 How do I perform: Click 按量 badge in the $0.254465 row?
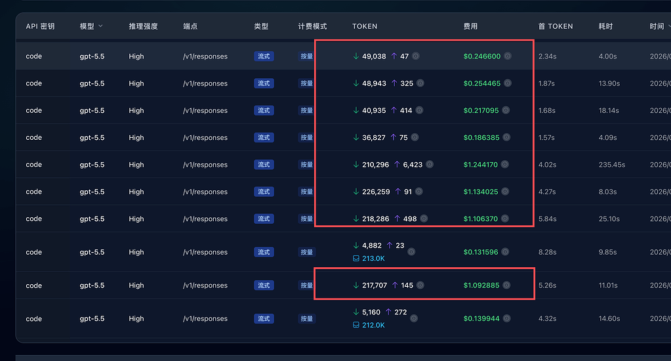[306, 83]
